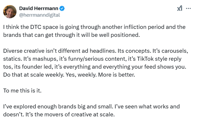Open the three-dot more options menu

(188, 8)
